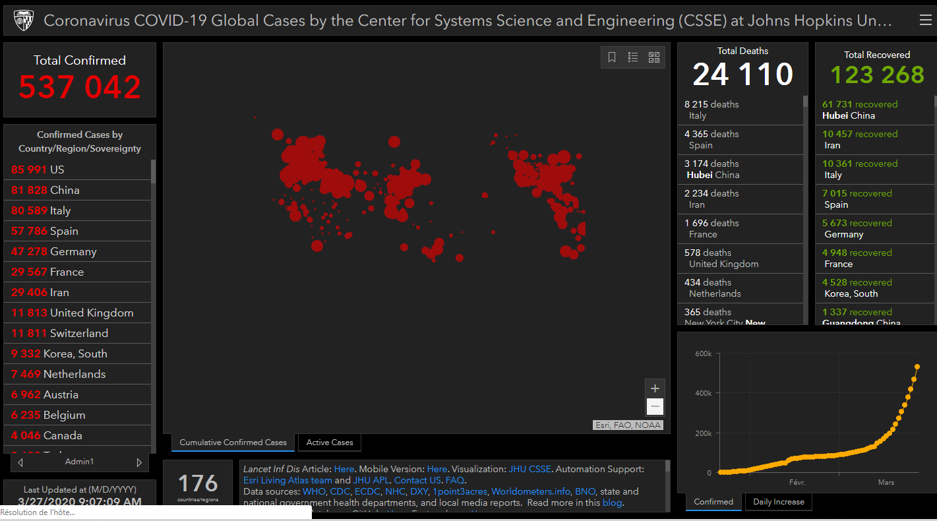The width and height of the screenshot is (937, 521).
Task: Open the blog link
Action: pos(612,503)
